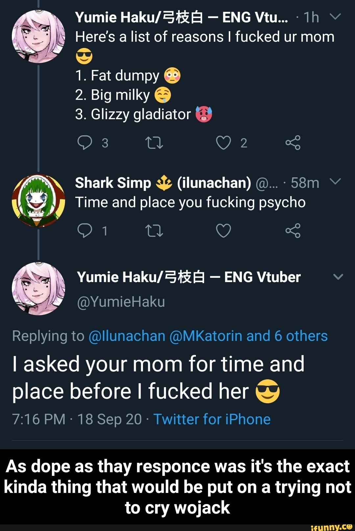Open the chevron menu beside Yumie Haku Vtuber
The image size is (355, 531).
click(338, 277)
